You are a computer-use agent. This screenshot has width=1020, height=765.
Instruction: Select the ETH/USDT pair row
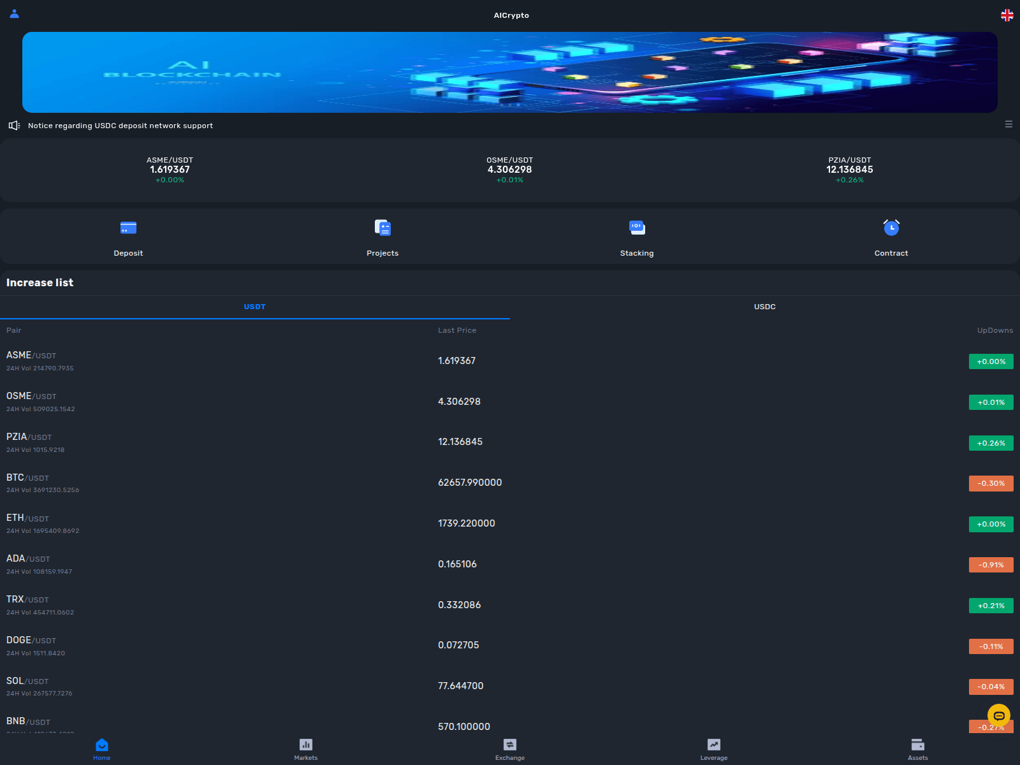510,523
